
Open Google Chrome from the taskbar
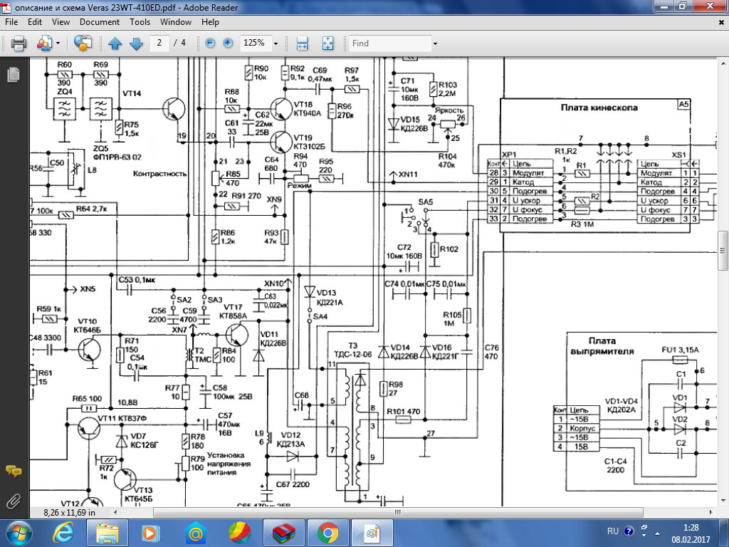(327, 531)
